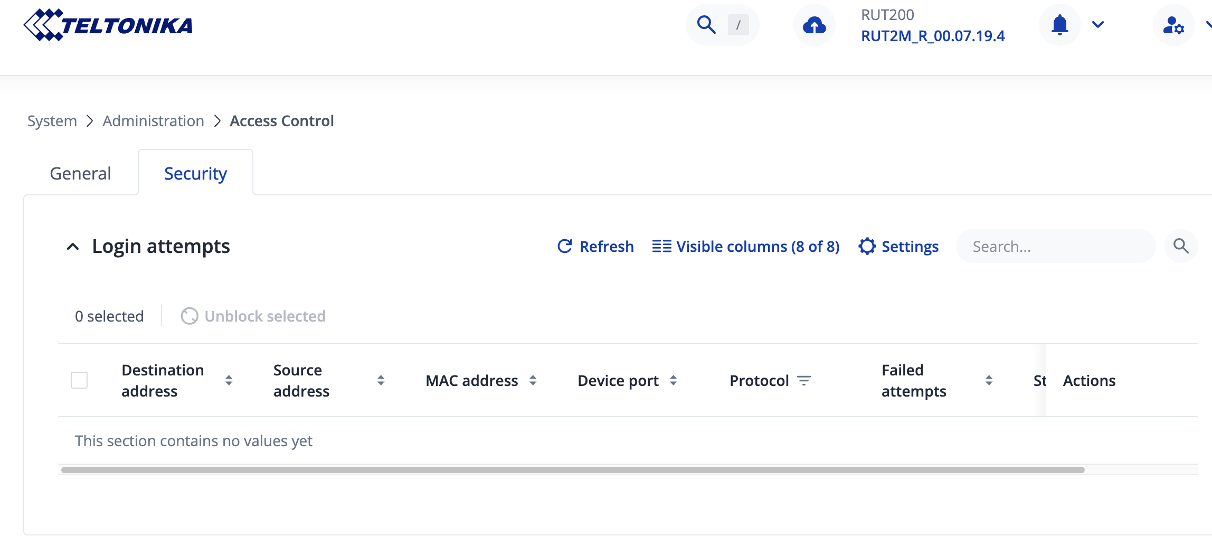Switch to the General tab
Screen dimensions: 1212x546
point(80,173)
